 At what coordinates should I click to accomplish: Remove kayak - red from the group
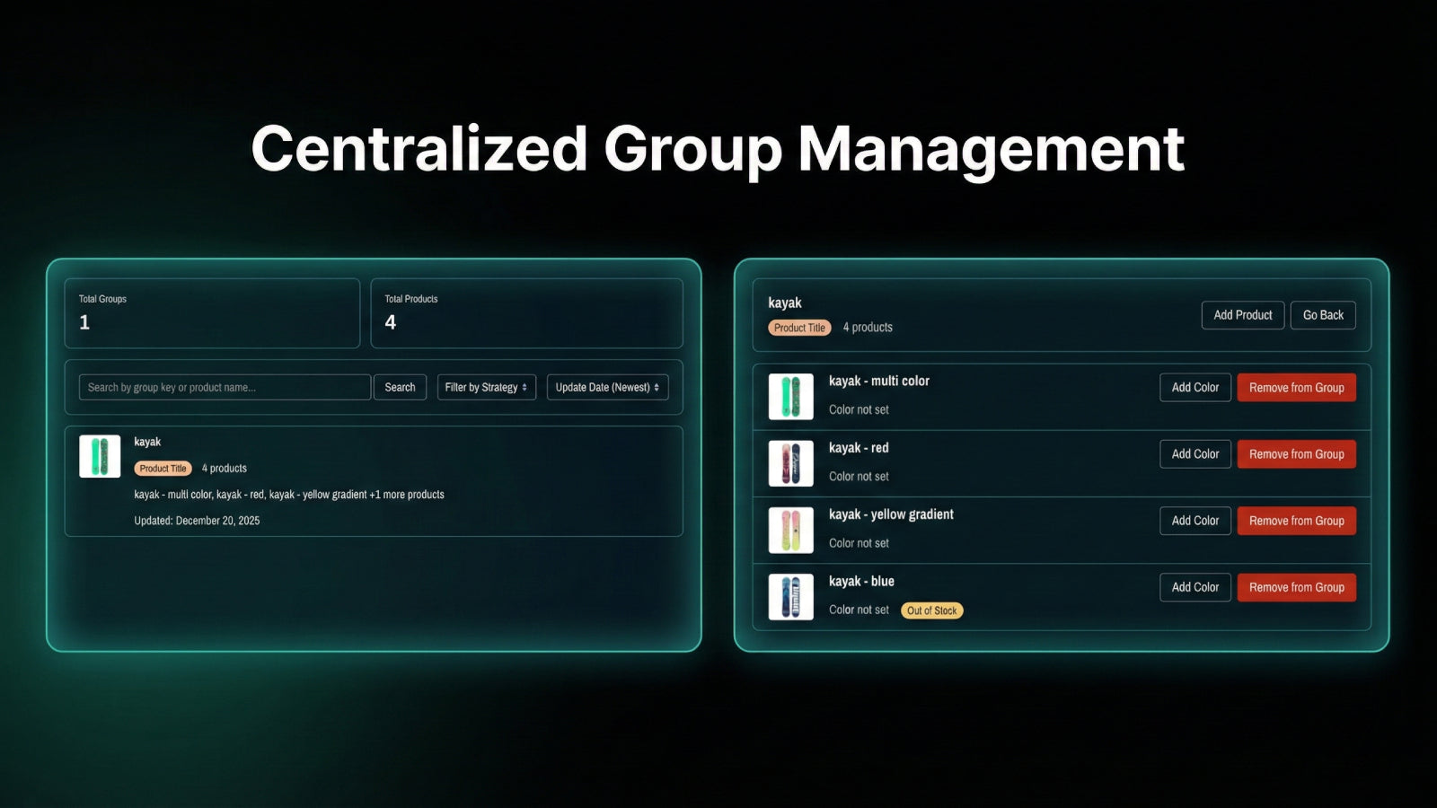[x=1296, y=453]
